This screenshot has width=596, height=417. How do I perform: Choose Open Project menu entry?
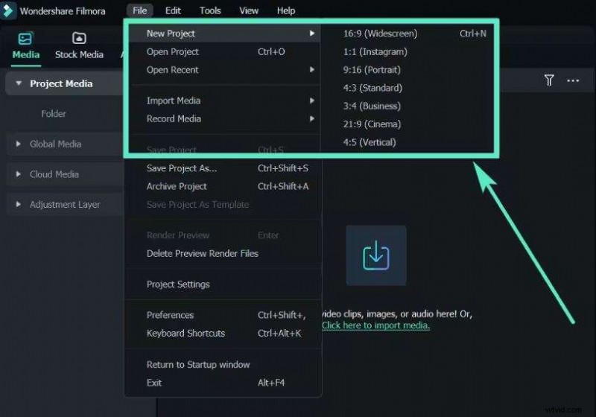(225, 51)
